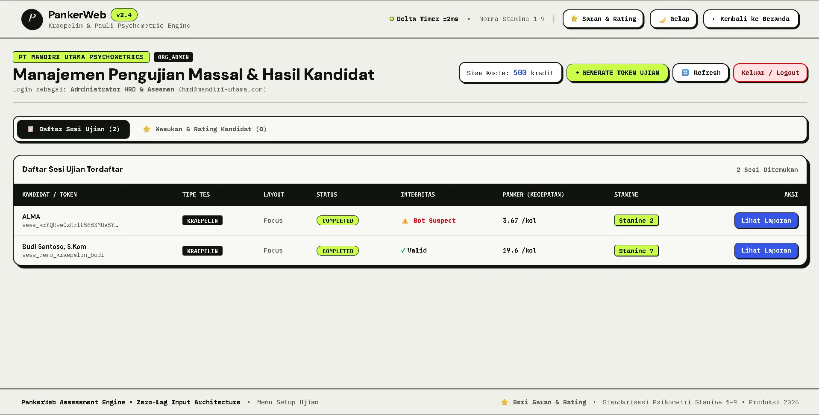Click the star icon on Masukan & Rating tab
This screenshot has width=819, height=415.
click(x=147, y=129)
